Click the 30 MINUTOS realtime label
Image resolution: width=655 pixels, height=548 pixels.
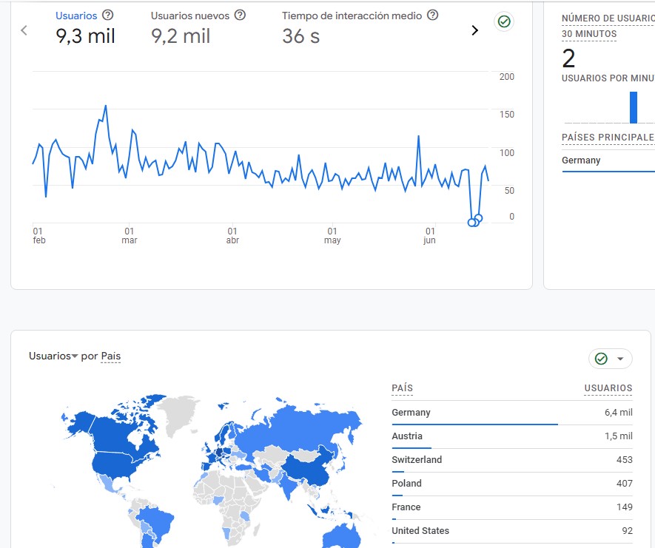[x=589, y=34]
